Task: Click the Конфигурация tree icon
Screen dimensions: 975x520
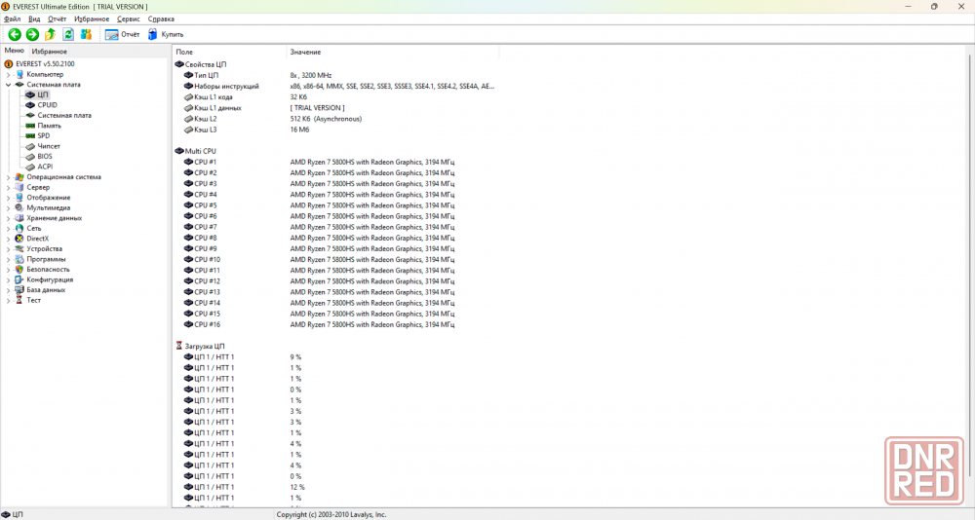Action: (x=19, y=279)
